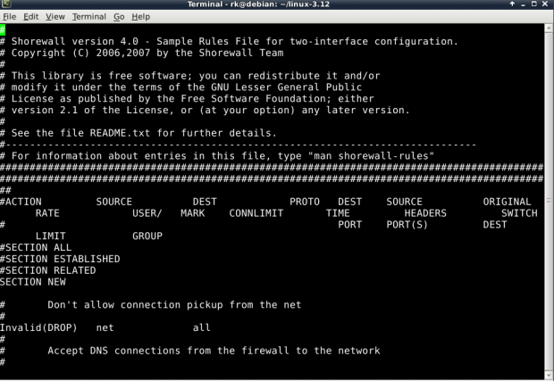
Task: Click the text 'SECTION NEW'
Action: [33, 282]
